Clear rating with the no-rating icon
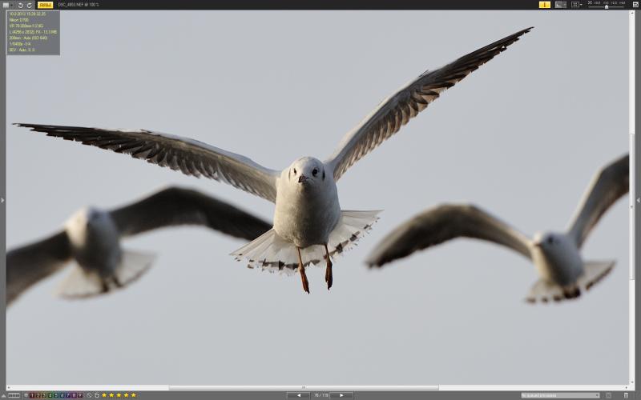 click(89, 395)
